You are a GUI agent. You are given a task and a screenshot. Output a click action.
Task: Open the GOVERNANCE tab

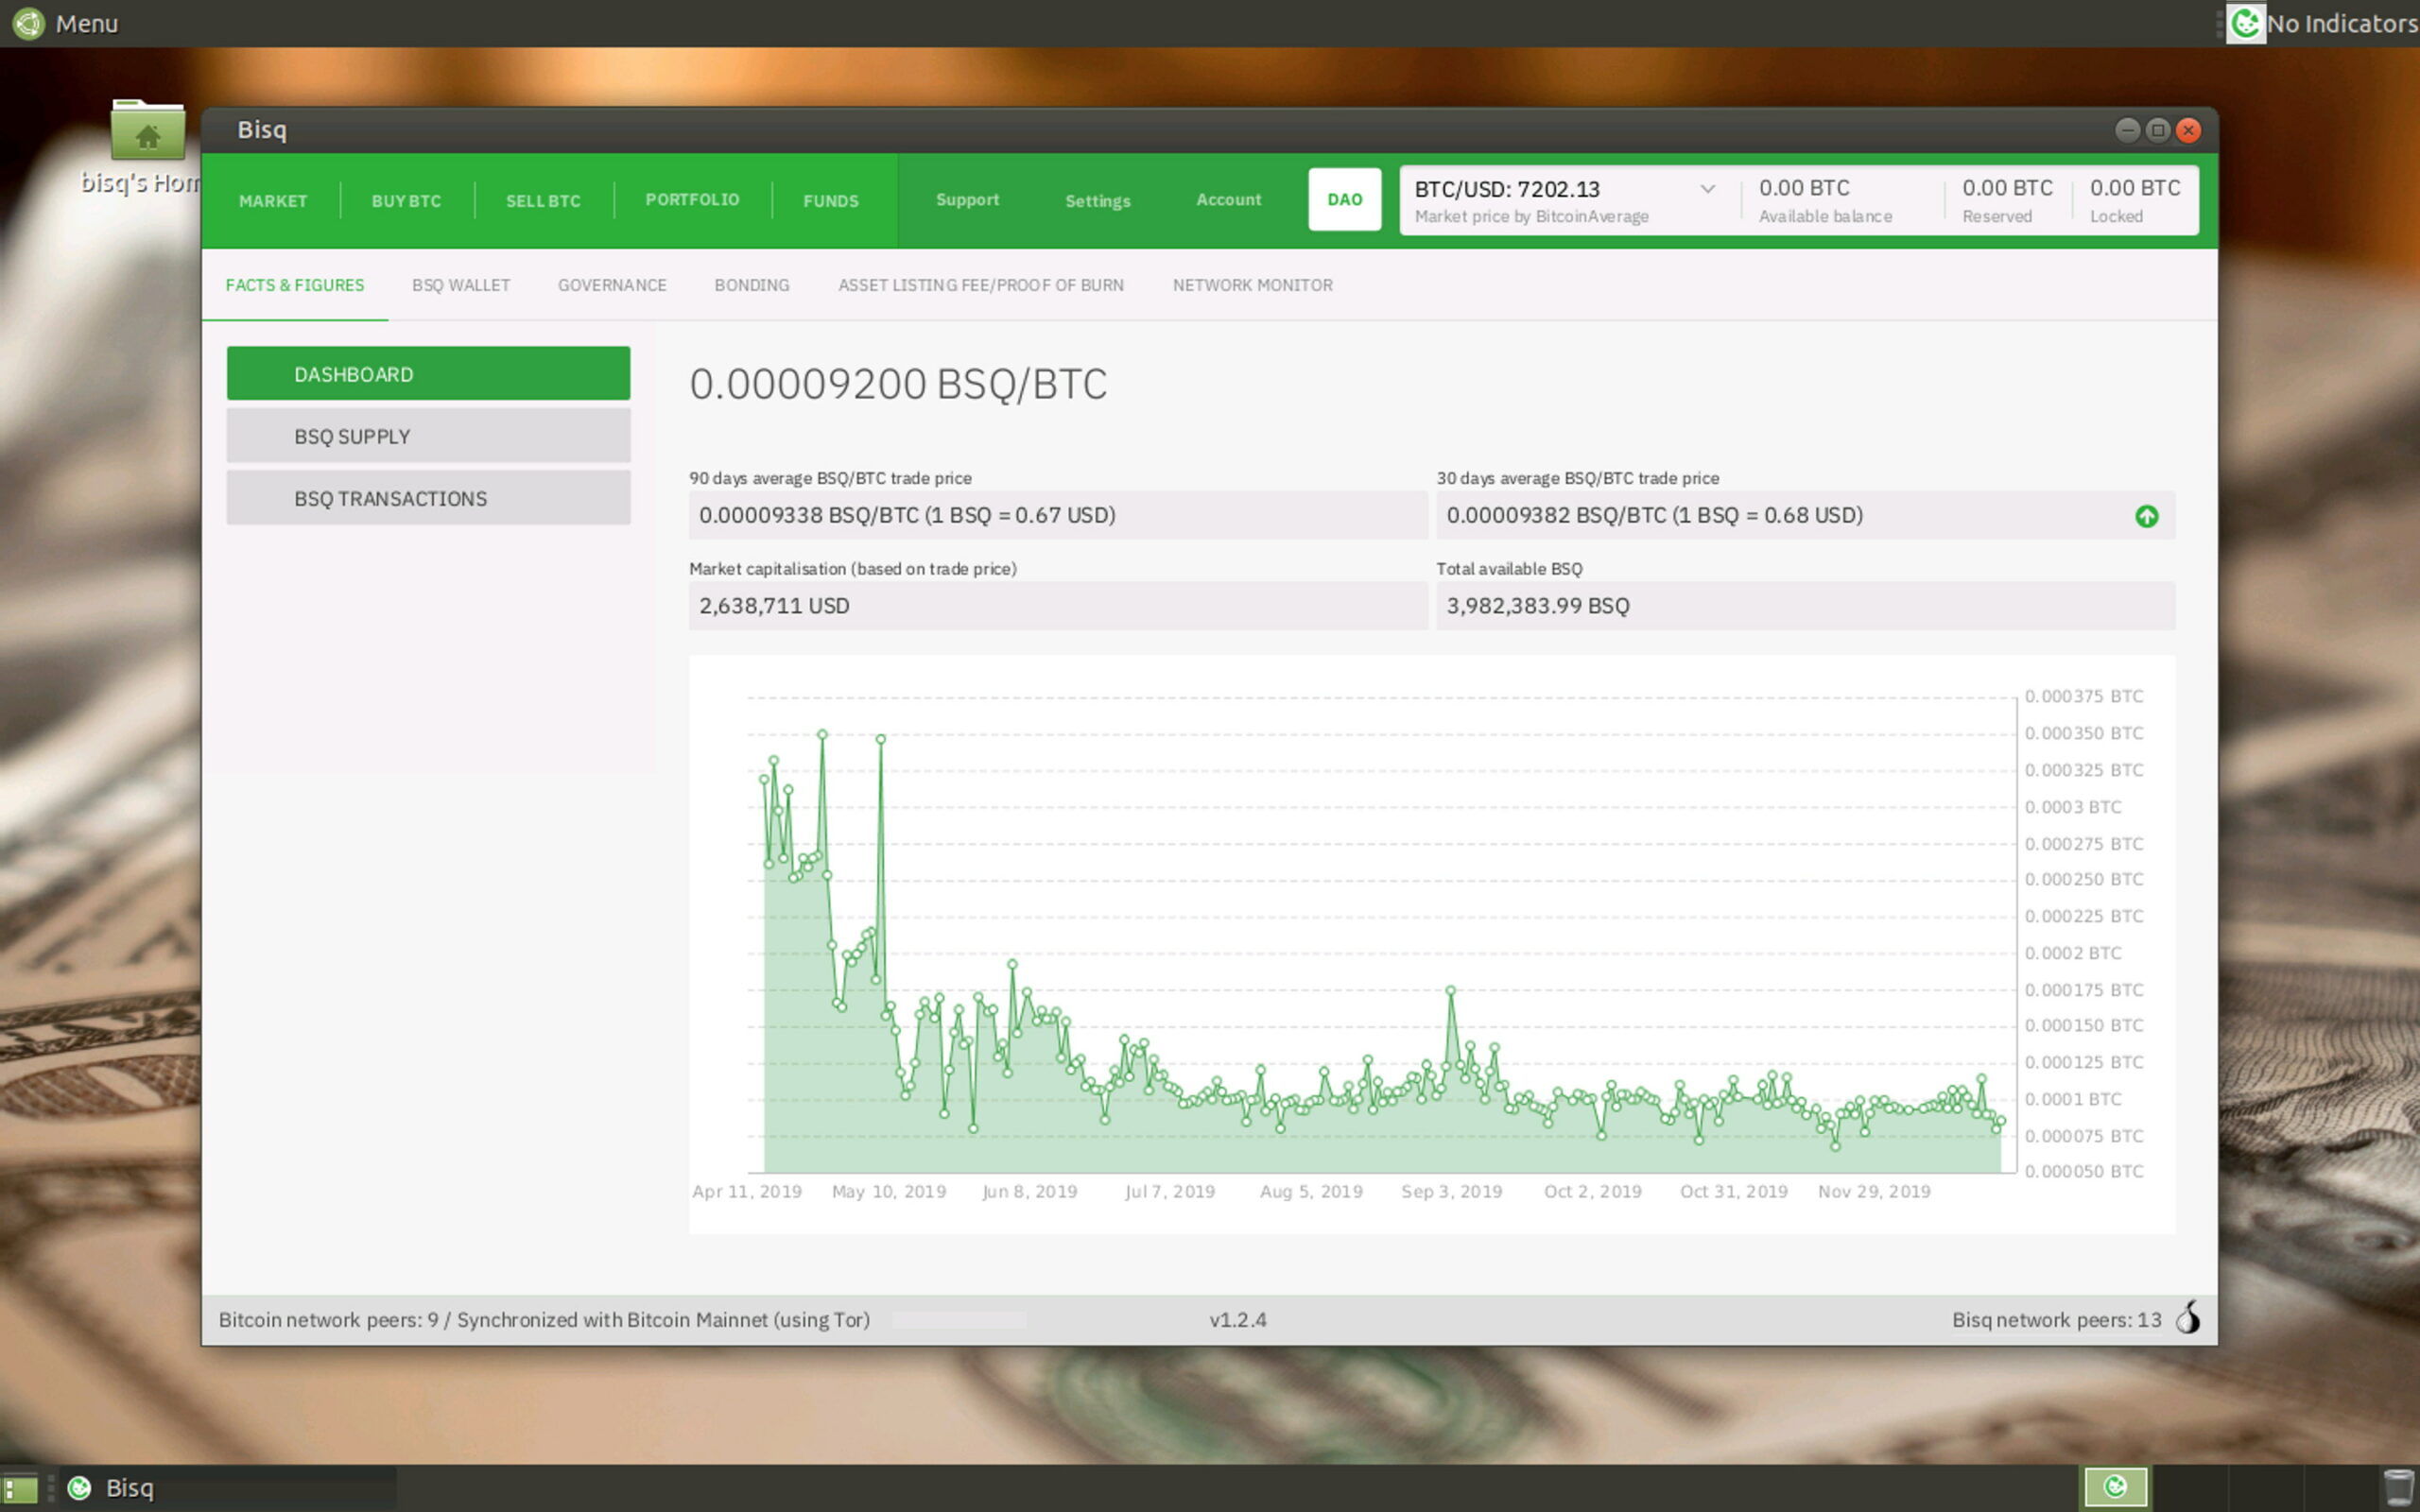612,285
